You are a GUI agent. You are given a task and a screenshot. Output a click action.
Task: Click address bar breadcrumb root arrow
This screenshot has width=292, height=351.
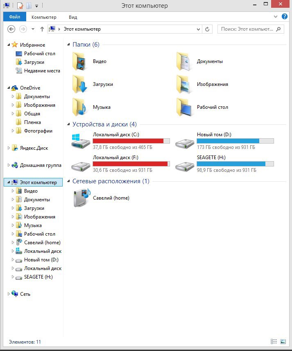pyautogui.click(x=59, y=29)
